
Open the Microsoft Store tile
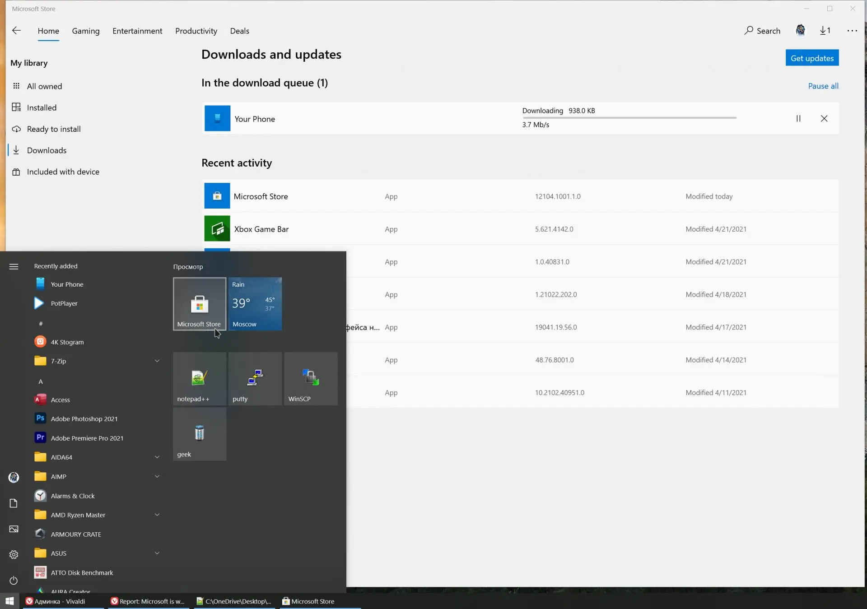[200, 304]
